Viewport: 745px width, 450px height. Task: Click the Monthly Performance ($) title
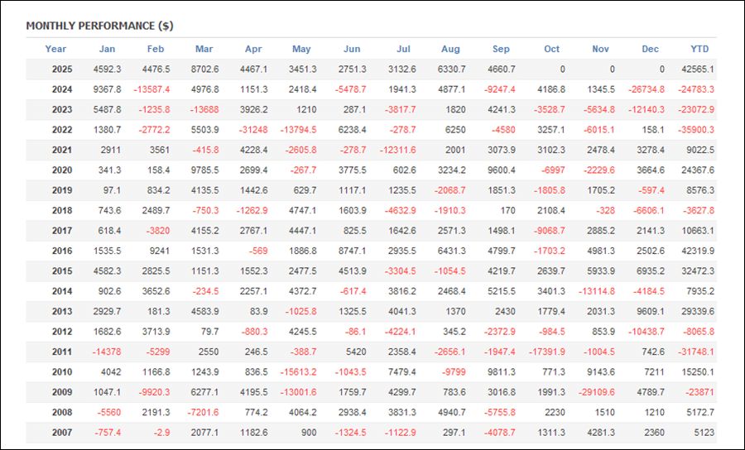click(99, 26)
